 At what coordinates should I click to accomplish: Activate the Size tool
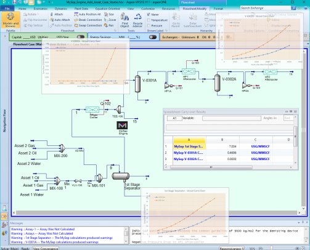(x=109, y=14)
